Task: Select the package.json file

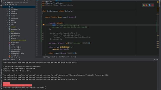Action: [x=15, y=51]
